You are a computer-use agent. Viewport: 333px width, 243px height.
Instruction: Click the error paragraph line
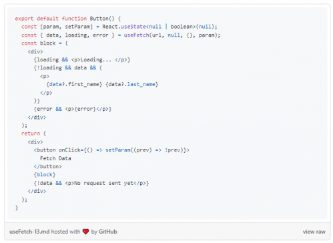pos(73,109)
